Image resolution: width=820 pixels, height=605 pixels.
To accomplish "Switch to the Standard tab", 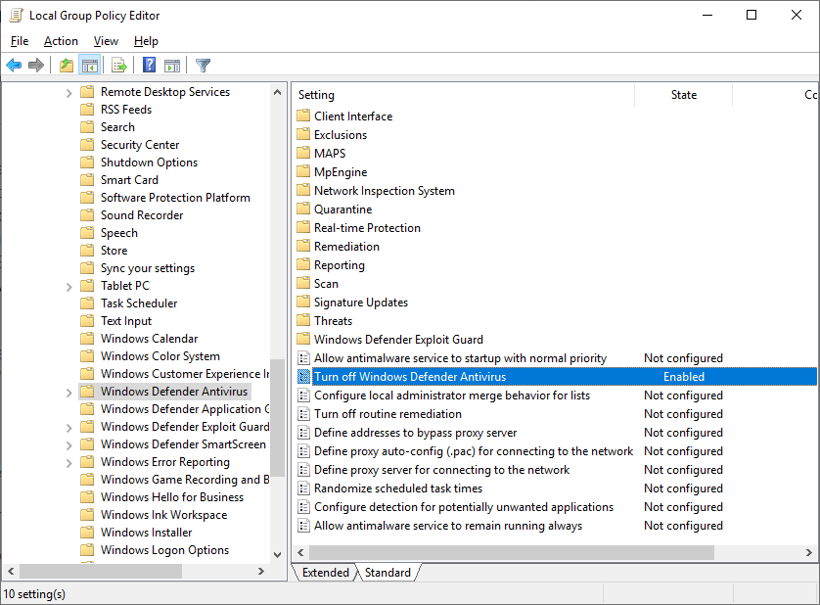I will click(387, 572).
